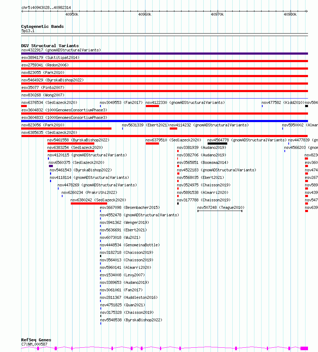Click the C7|NM_000587 RefSeq gene label

pyautogui.click(x=34, y=345)
